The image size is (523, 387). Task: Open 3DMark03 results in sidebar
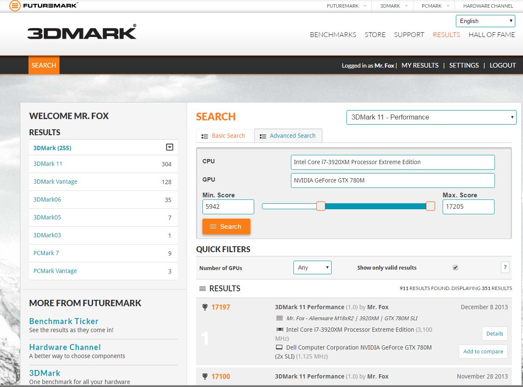47,235
